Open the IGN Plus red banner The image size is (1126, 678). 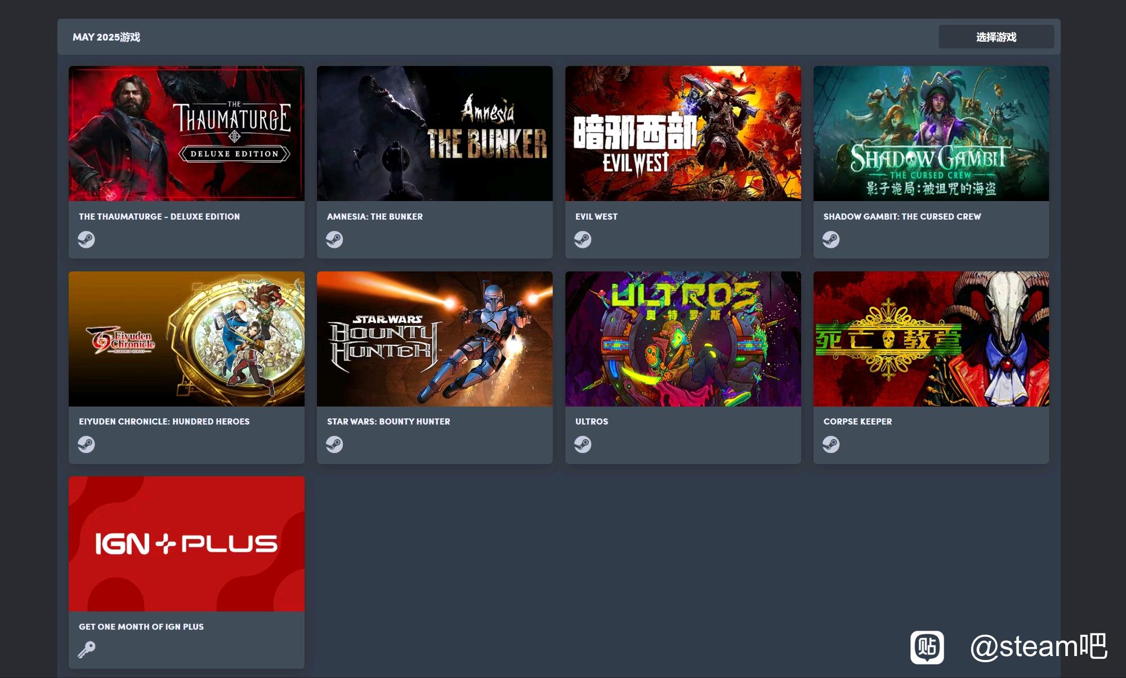coord(186,544)
